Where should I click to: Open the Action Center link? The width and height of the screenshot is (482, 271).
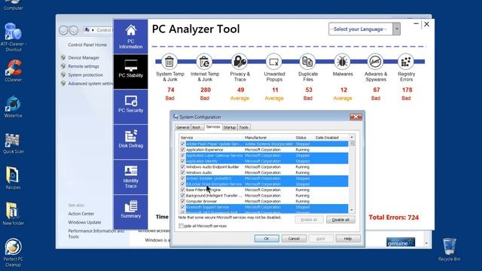pos(81,214)
